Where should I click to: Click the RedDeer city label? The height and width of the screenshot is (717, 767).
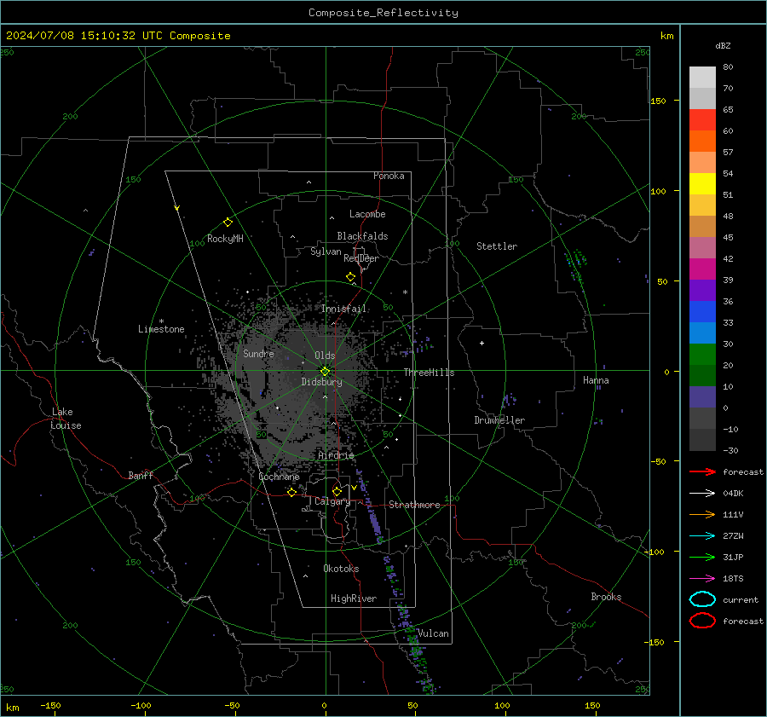pos(361,258)
